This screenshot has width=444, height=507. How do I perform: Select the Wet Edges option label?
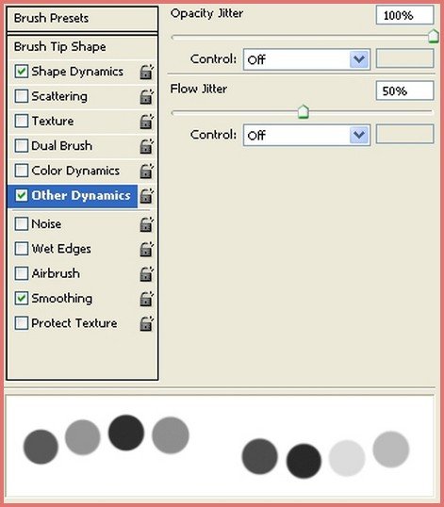61,249
